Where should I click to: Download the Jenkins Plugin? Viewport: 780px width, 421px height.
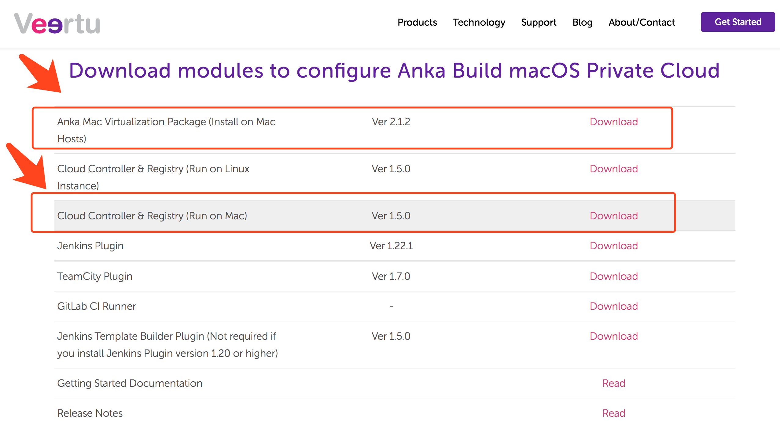[614, 246]
